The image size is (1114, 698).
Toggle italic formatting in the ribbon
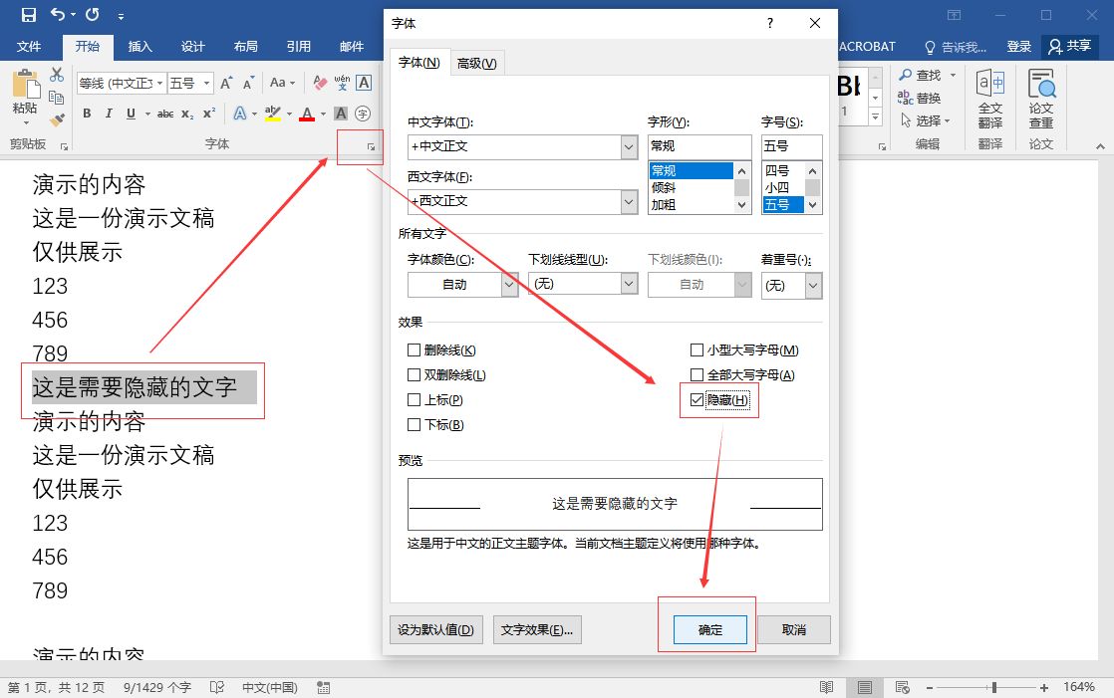[x=109, y=114]
